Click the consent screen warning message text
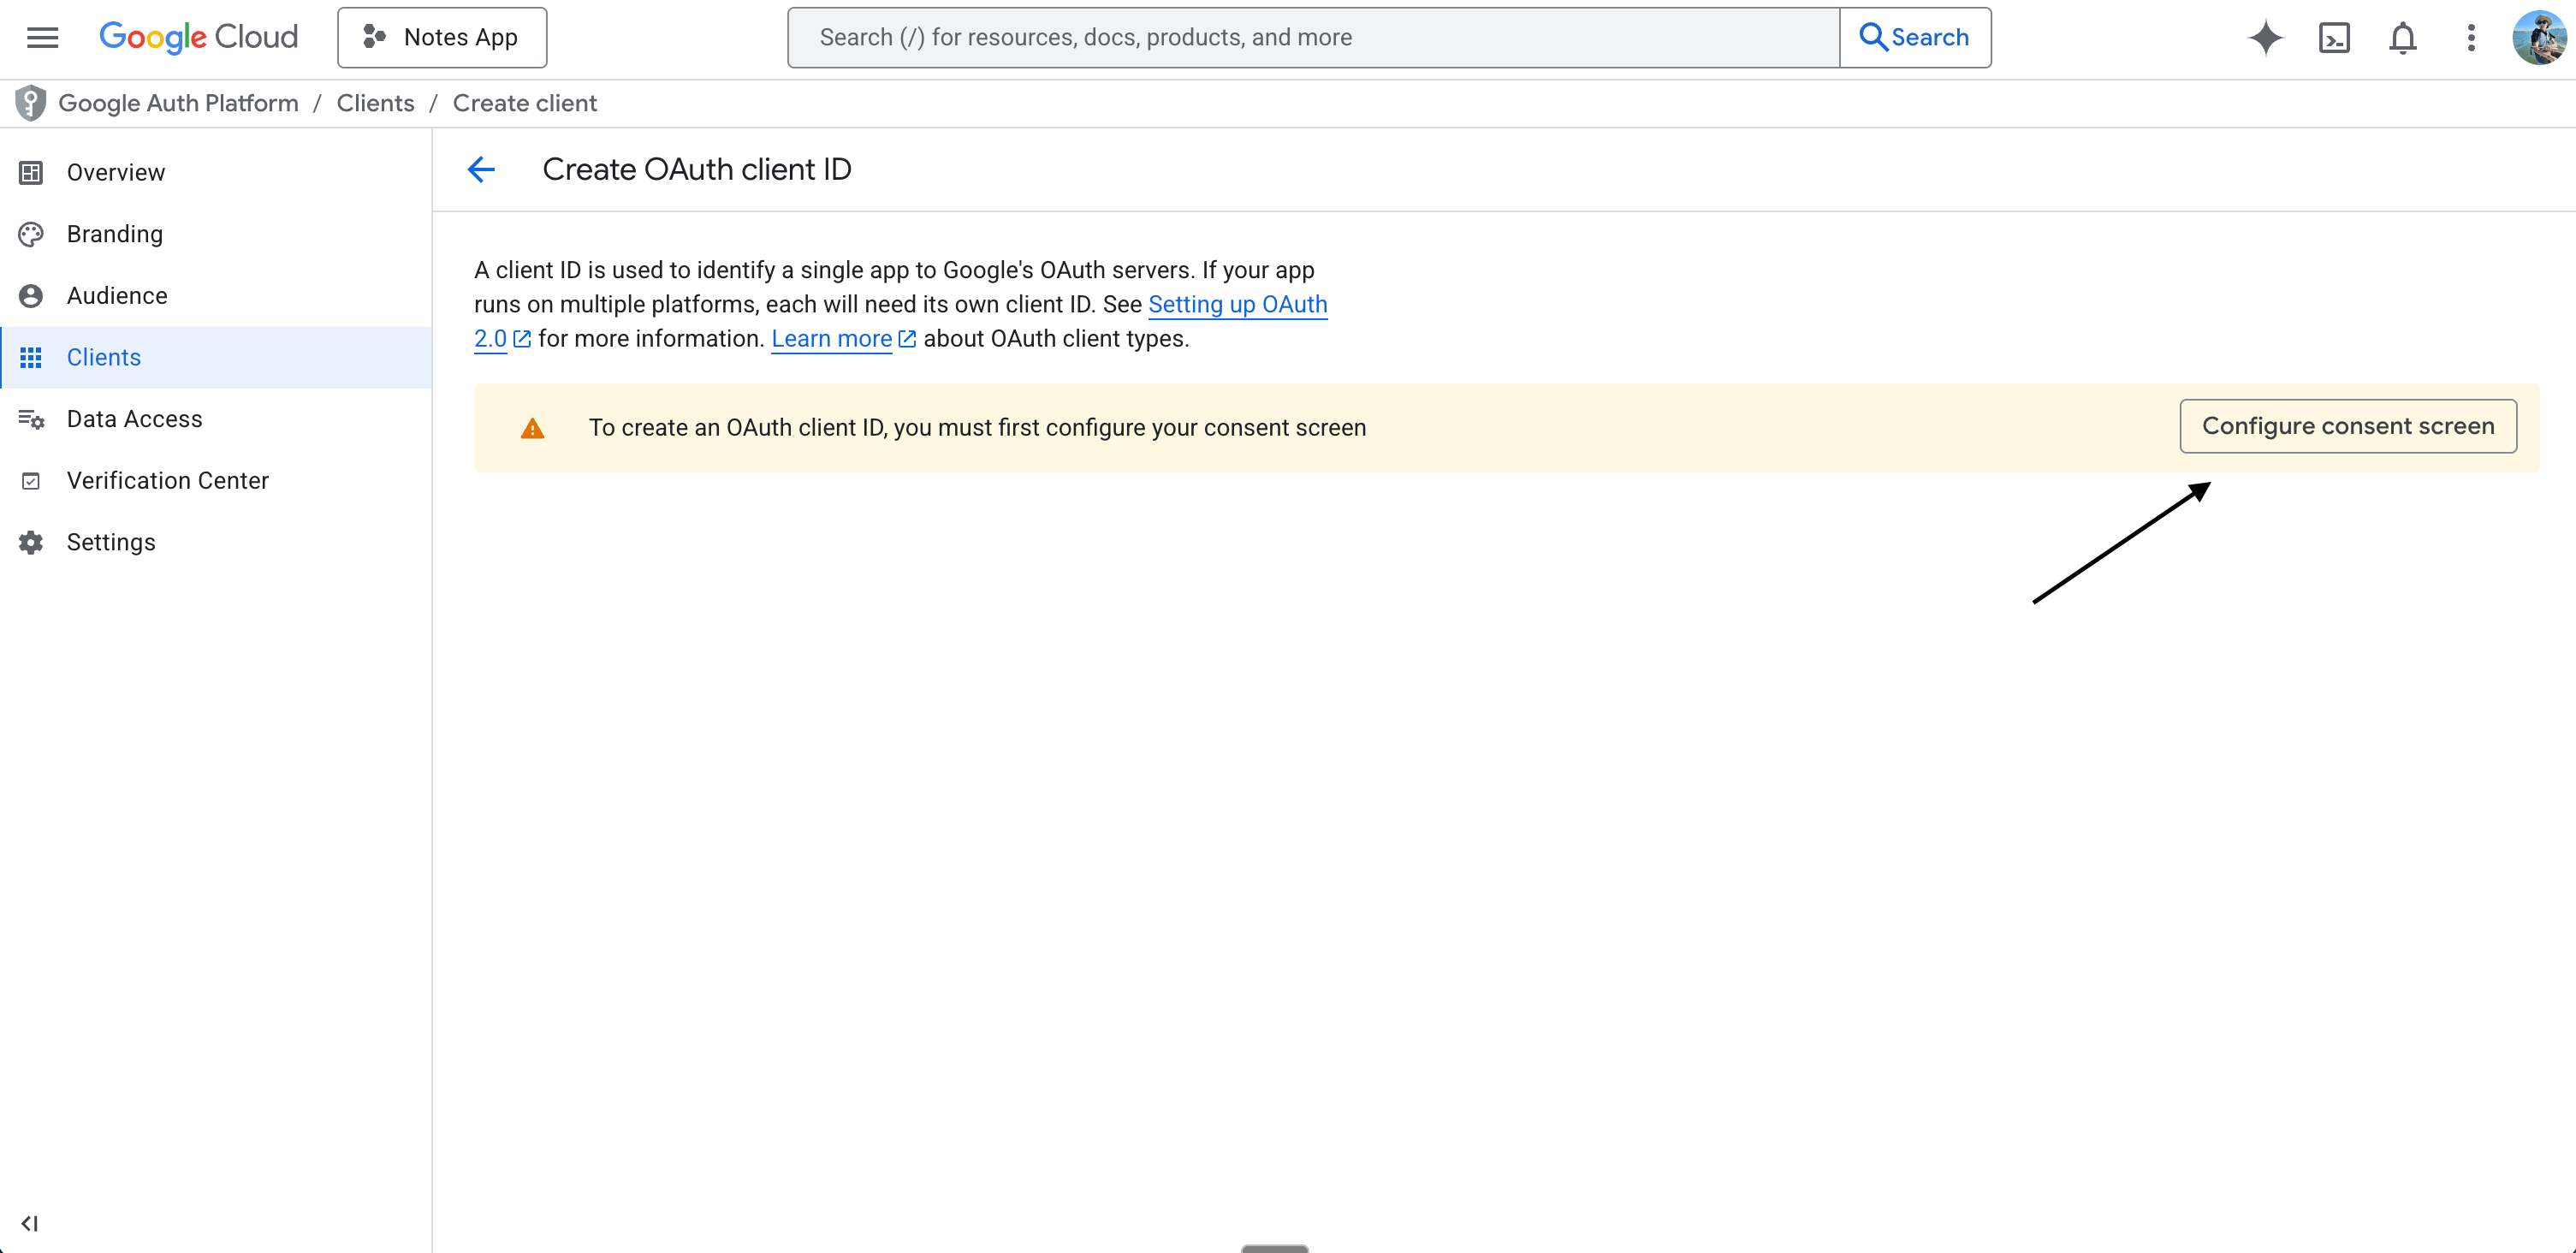This screenshot has width=2576, height=1253. pos(977,427)
